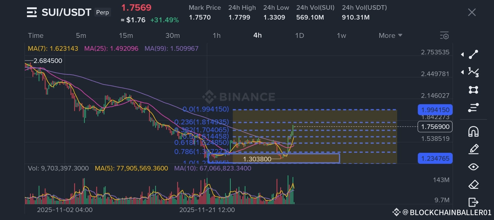Open the hamburger market list icon
Image resolution: width=494 pixels, height=220 pixels.
[32, 12]
